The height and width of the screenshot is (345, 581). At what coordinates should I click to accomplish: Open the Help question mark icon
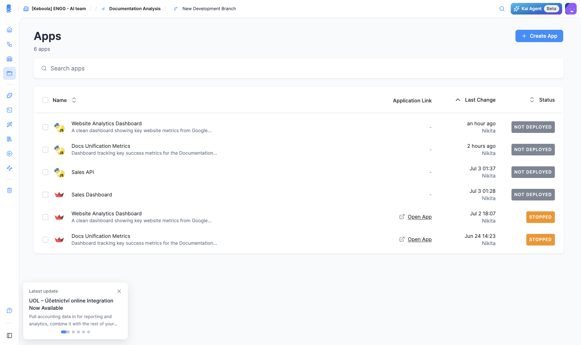[9, 310]
